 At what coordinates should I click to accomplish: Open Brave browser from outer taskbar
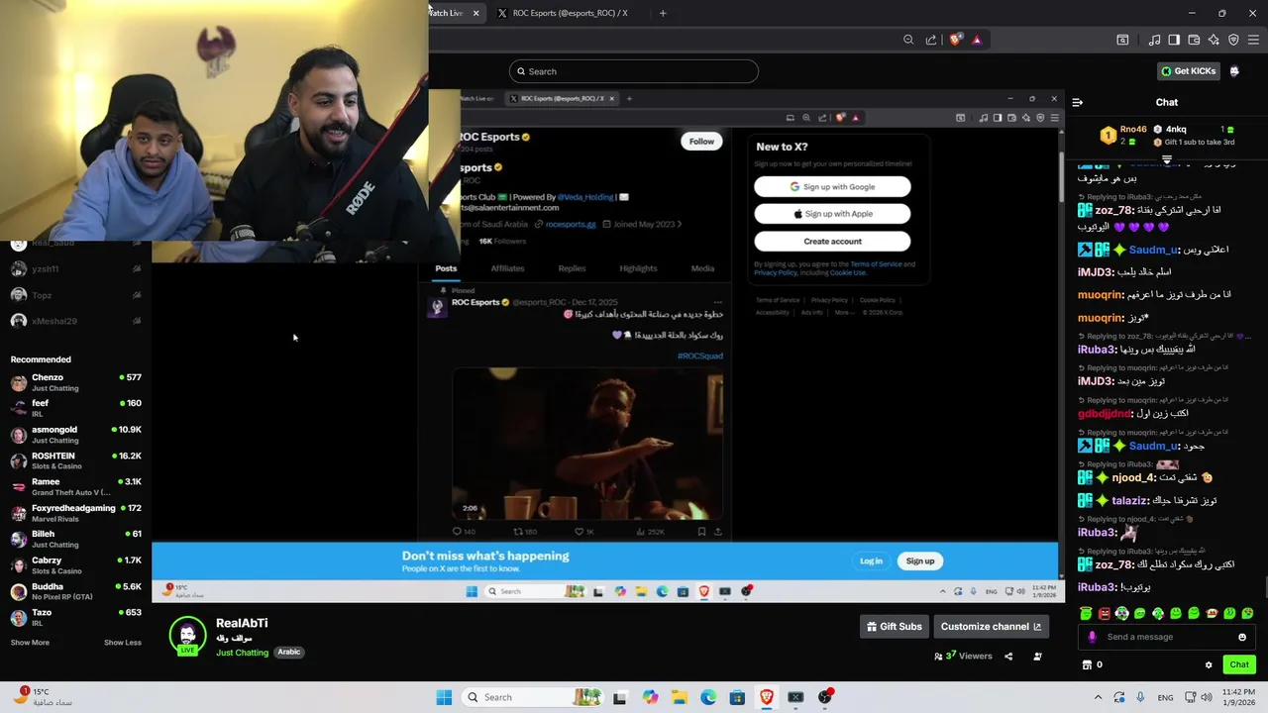(x=767, y=697)
